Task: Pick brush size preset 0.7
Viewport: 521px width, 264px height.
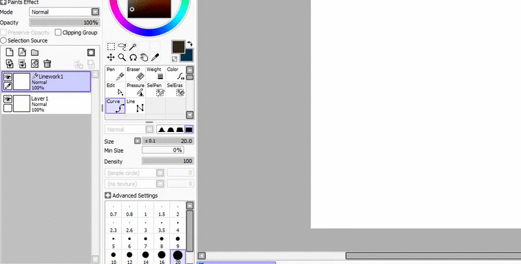Action: point(113,211)
